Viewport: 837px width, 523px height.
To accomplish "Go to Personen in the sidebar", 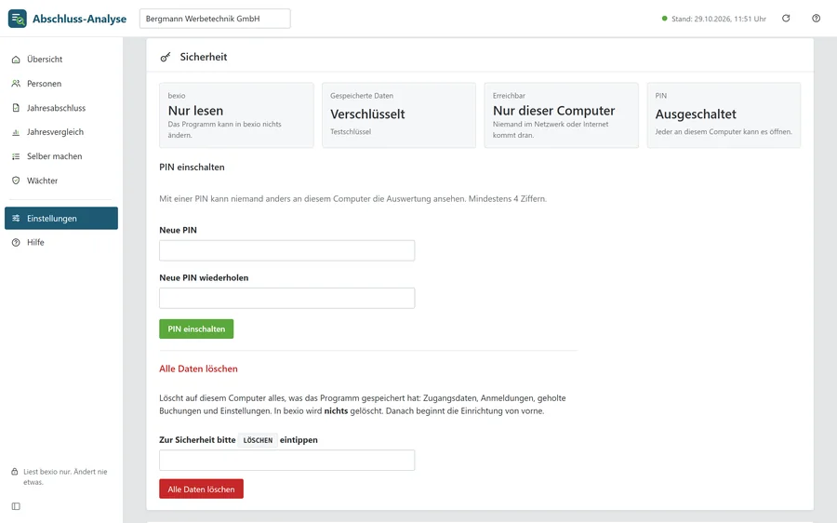I will 61,84.
